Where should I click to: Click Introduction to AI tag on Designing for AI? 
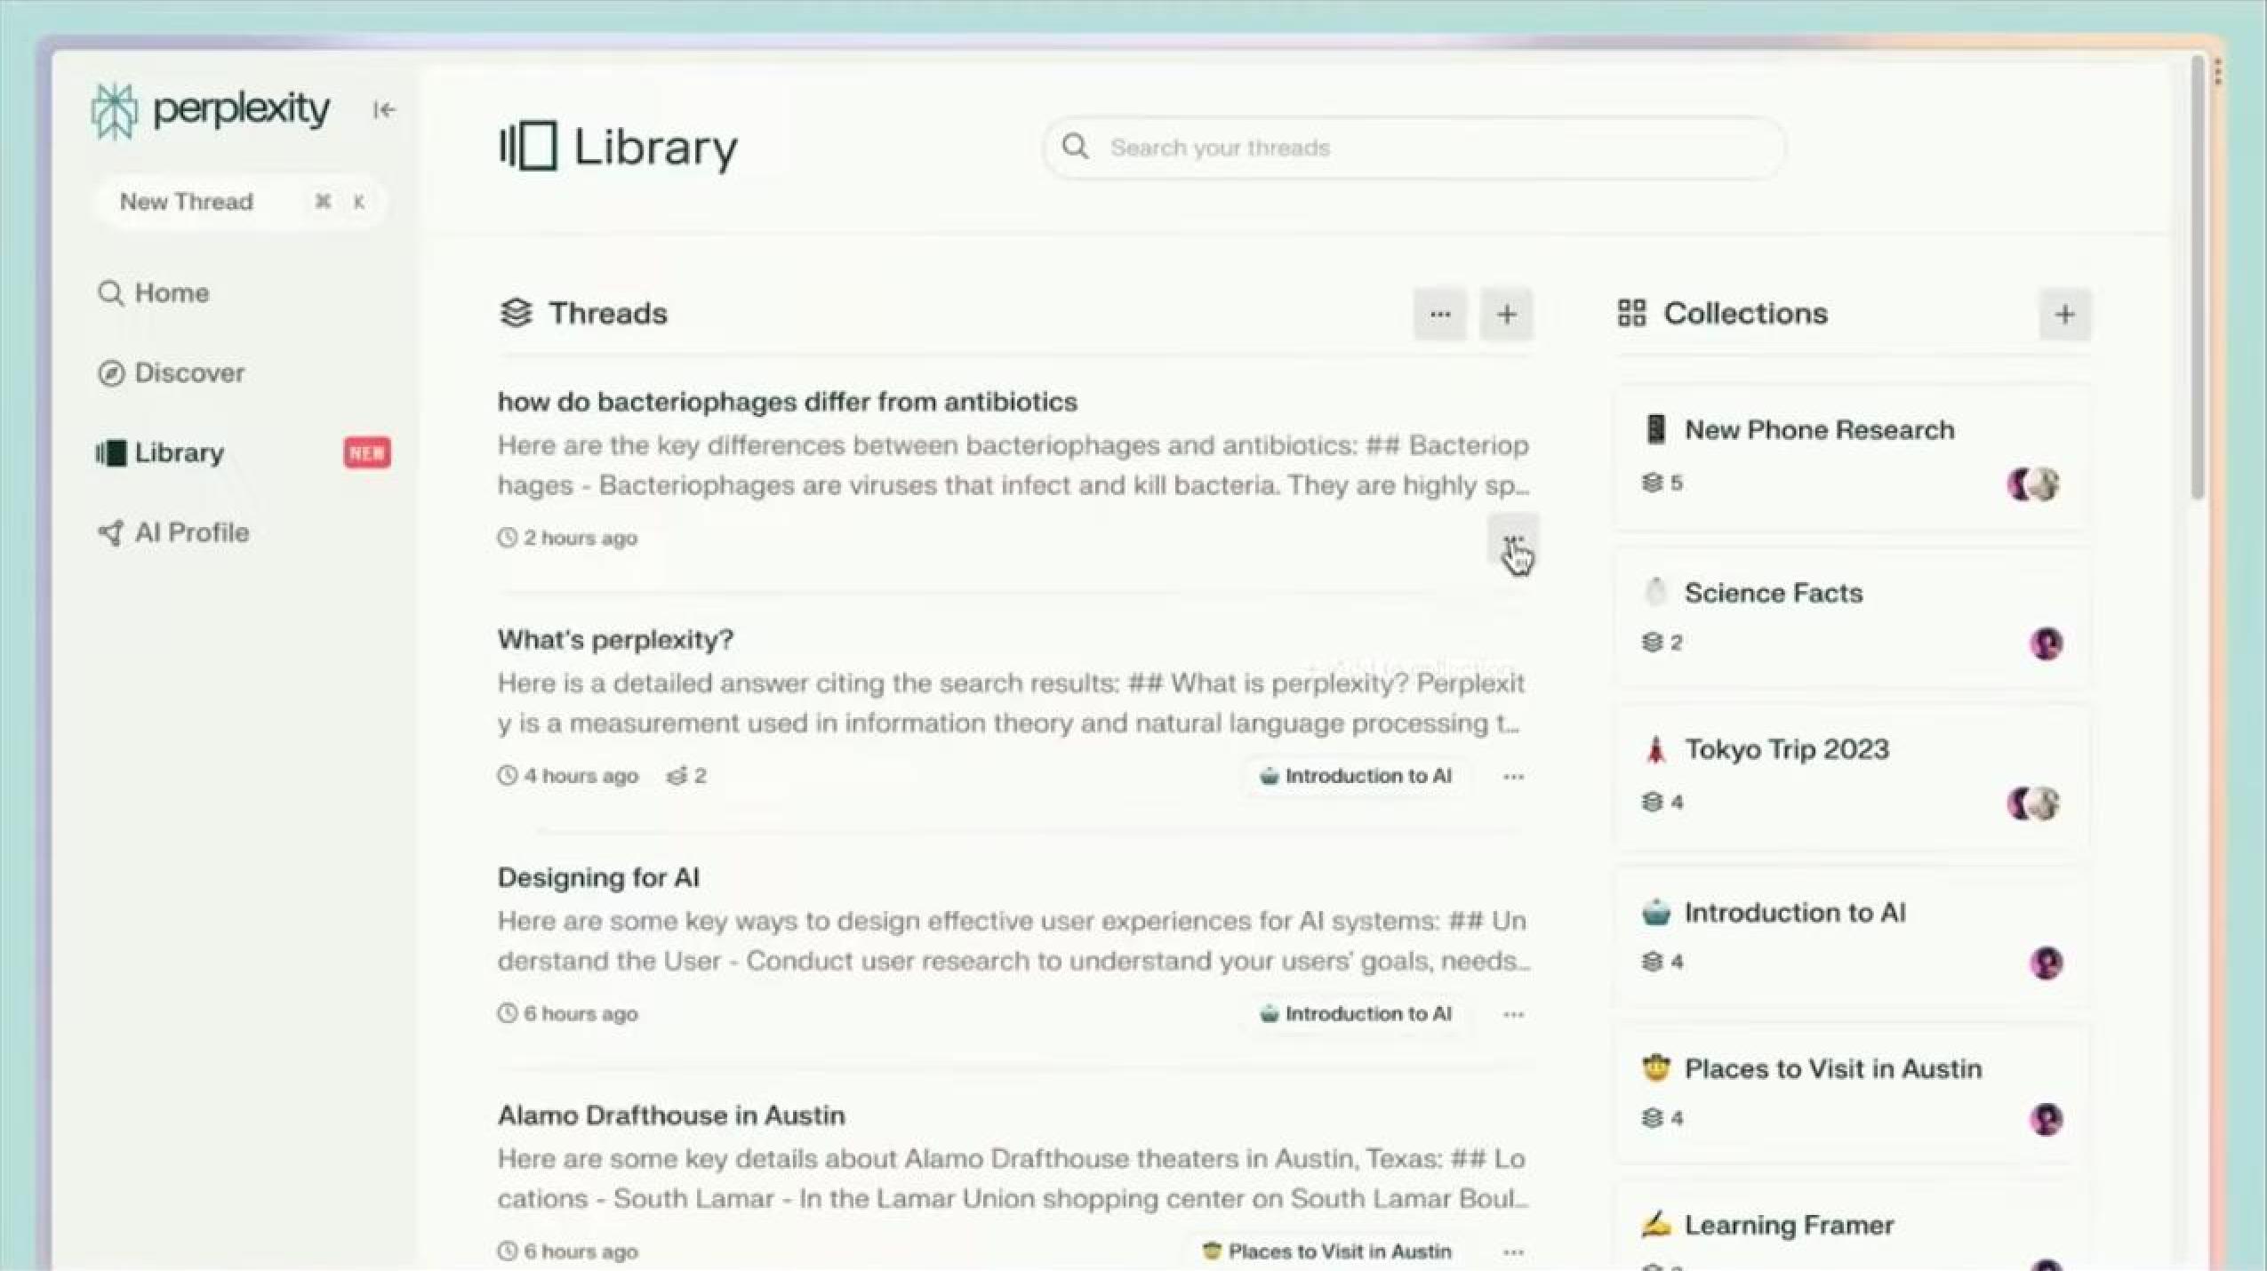click(x=1356, y=1014)
